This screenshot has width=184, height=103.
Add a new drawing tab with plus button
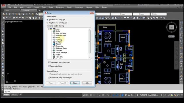pos(40,11)
